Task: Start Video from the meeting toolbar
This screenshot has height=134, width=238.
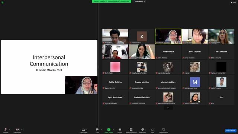Action: click(x=17, y=130)
